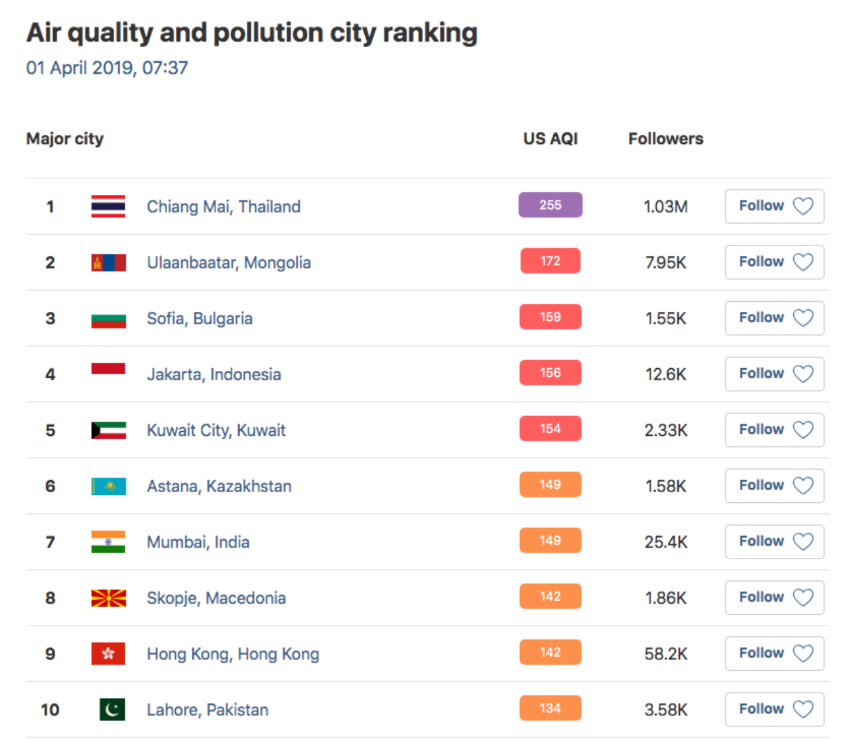Screen dimensions: 849x739
Task: Click the 7.95K followers value
Action: [x=666, y=263]
